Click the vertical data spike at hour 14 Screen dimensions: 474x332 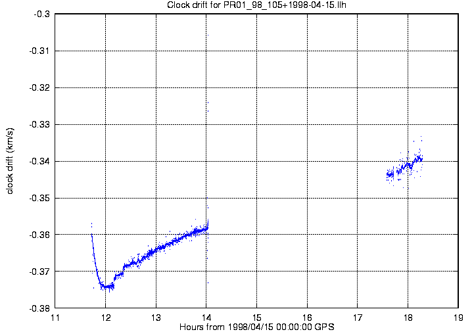click(207, 224)
